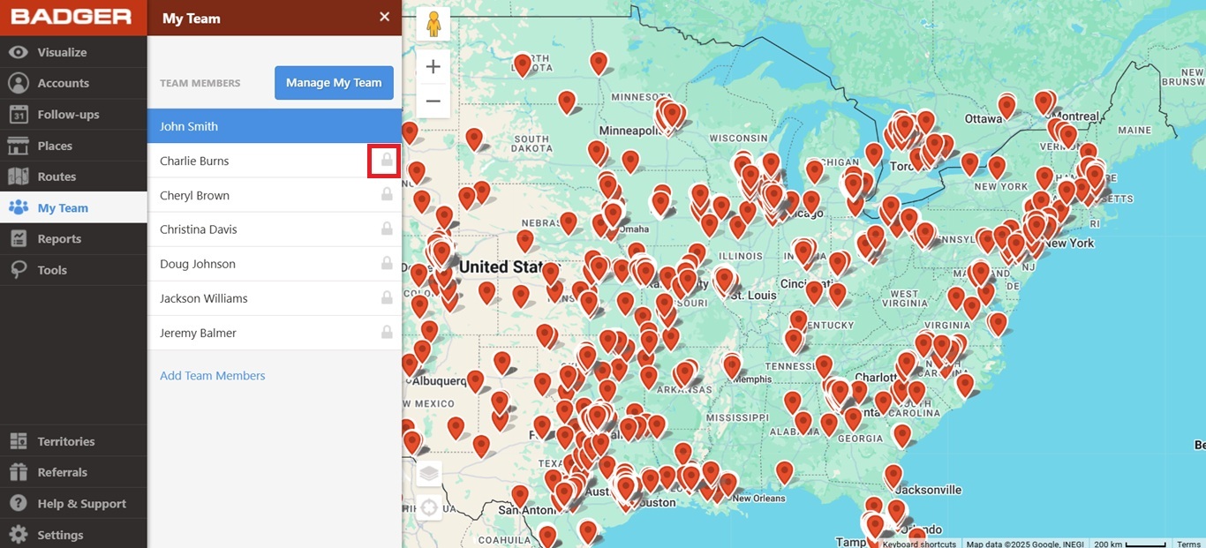Click the map pin near Jacksonville

click(x=893, y=473)
